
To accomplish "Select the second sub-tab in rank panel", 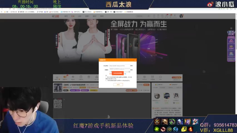I will (x=162, y=87).
